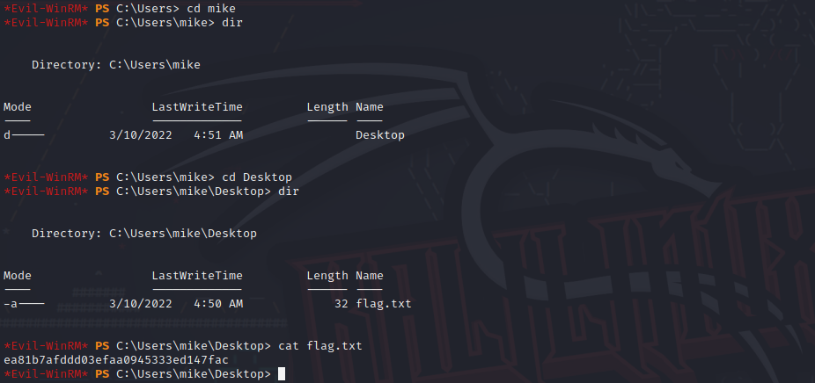Click the 'Directory: C:\Users\mike\Desktop' path line
The image size is (815, 383).
pyautogui.click(x=144, y=234)
